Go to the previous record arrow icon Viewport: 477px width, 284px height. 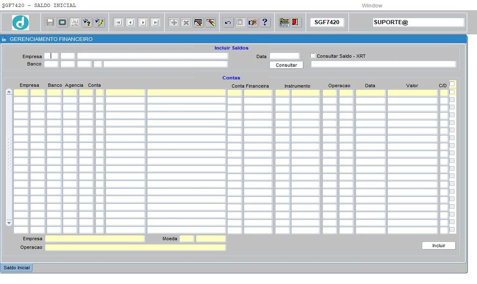pos(131,22)
